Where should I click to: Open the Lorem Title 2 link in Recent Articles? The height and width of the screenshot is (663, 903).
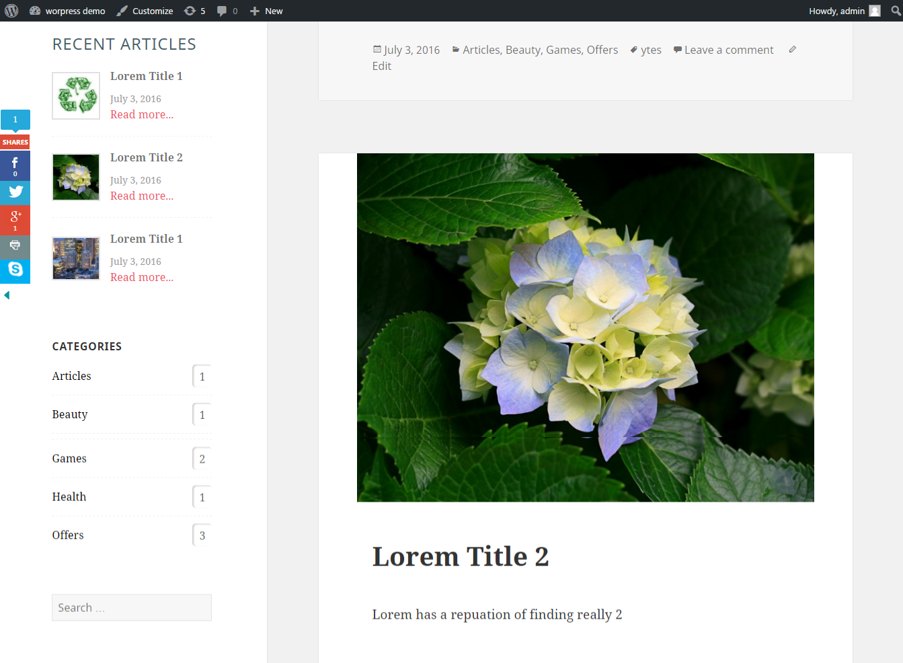pos(146,157)
